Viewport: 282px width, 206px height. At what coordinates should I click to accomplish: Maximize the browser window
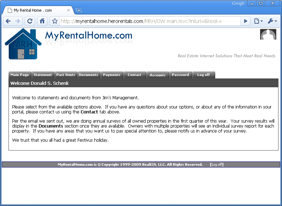coord(260,4)
